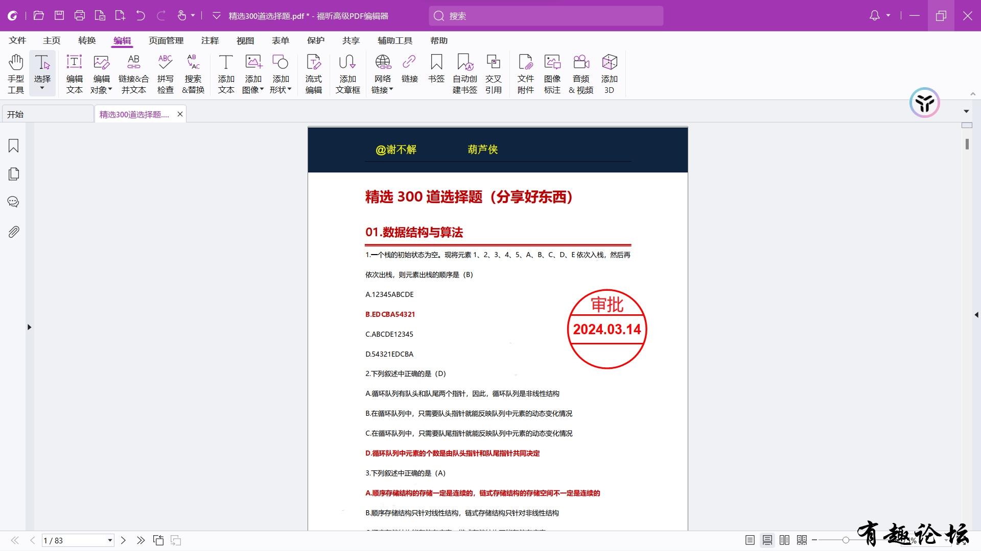Image resolution: width=981 pixels, height=551 pixels.
Task: Click Cross Reference (交叉引用) tool
Action: click(x=493, y=74)
